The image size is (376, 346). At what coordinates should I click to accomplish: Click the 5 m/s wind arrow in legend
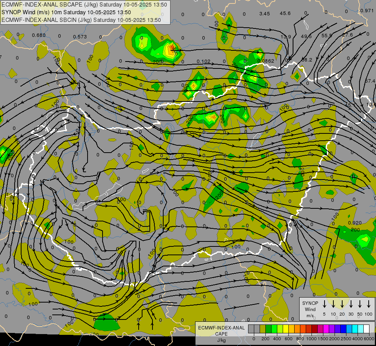point(324,304)
